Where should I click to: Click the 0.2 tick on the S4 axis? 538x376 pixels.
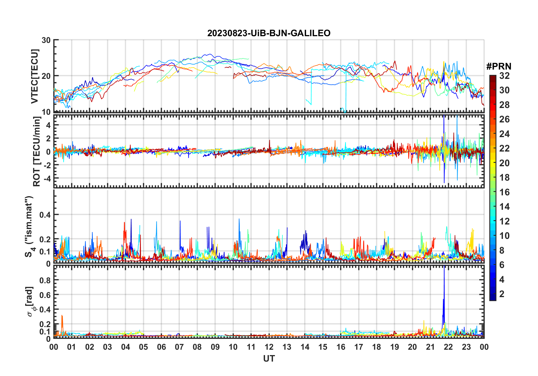pyautogui.click(x=45, y=239)
